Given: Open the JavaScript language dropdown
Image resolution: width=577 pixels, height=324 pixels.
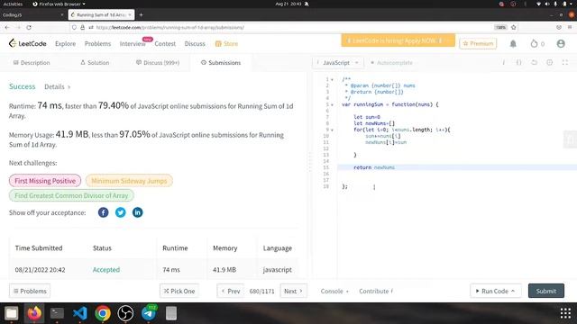Looking at the screenshot, I should pos(338,62).
